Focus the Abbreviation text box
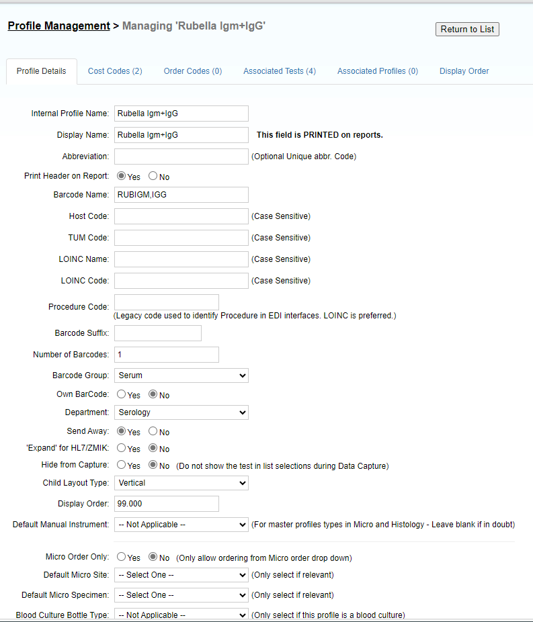This screenshot has height=622, width=533. [181, 157]
